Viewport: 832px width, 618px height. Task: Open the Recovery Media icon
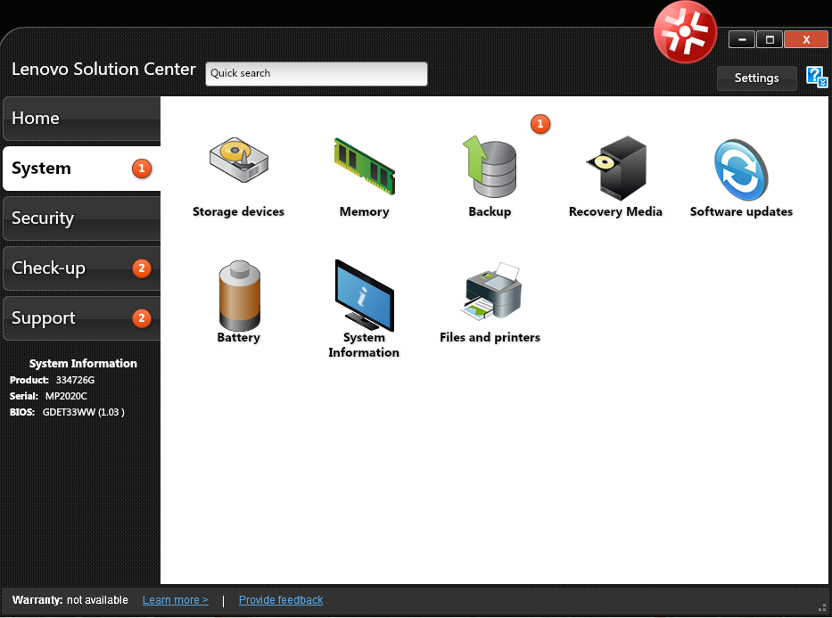coord(616,168)
